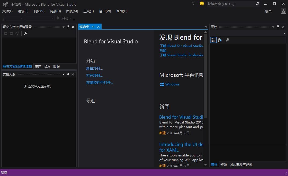Open the 帮助(H) menu
This screenshot has width=288, height=176.
pyautogui.click(x=122, y=11)
